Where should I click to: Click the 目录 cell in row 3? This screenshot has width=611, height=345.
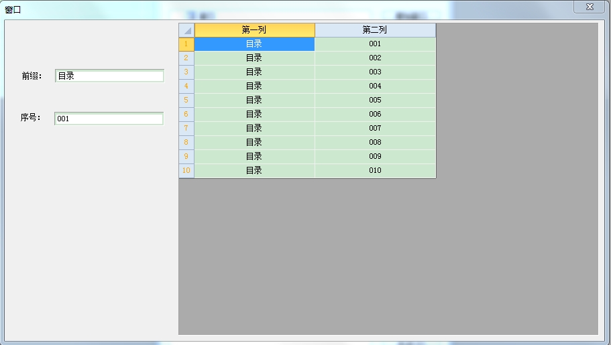(254, 72)
